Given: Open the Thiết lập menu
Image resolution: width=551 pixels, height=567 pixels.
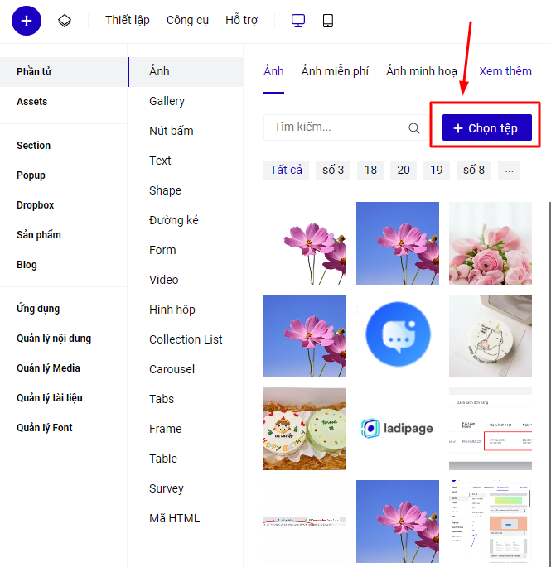Looking at the screenshot, I should (x=128, y=21).
